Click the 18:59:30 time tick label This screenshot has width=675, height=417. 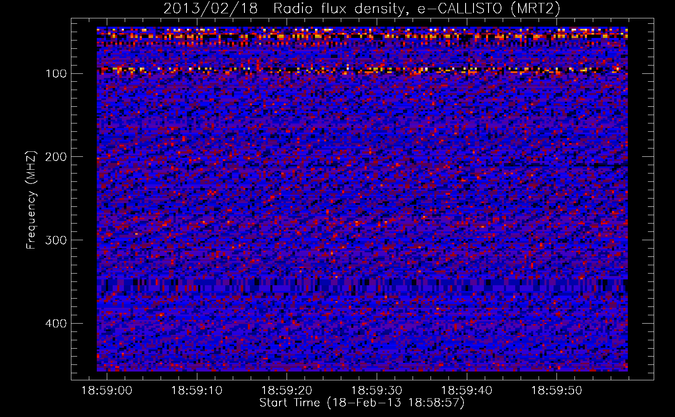(x=377, y=391)
